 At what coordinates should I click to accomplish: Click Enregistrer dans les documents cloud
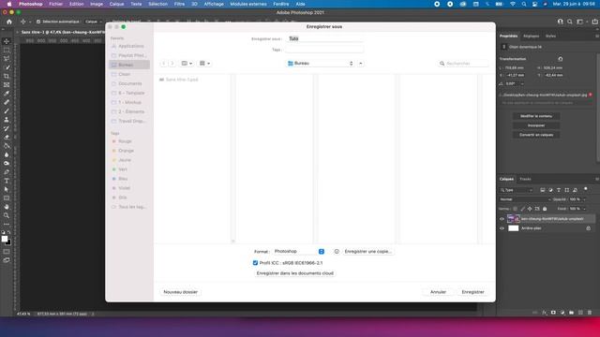(295, 273)
